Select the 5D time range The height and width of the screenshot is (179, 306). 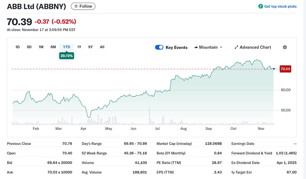[x=29, y=47]
